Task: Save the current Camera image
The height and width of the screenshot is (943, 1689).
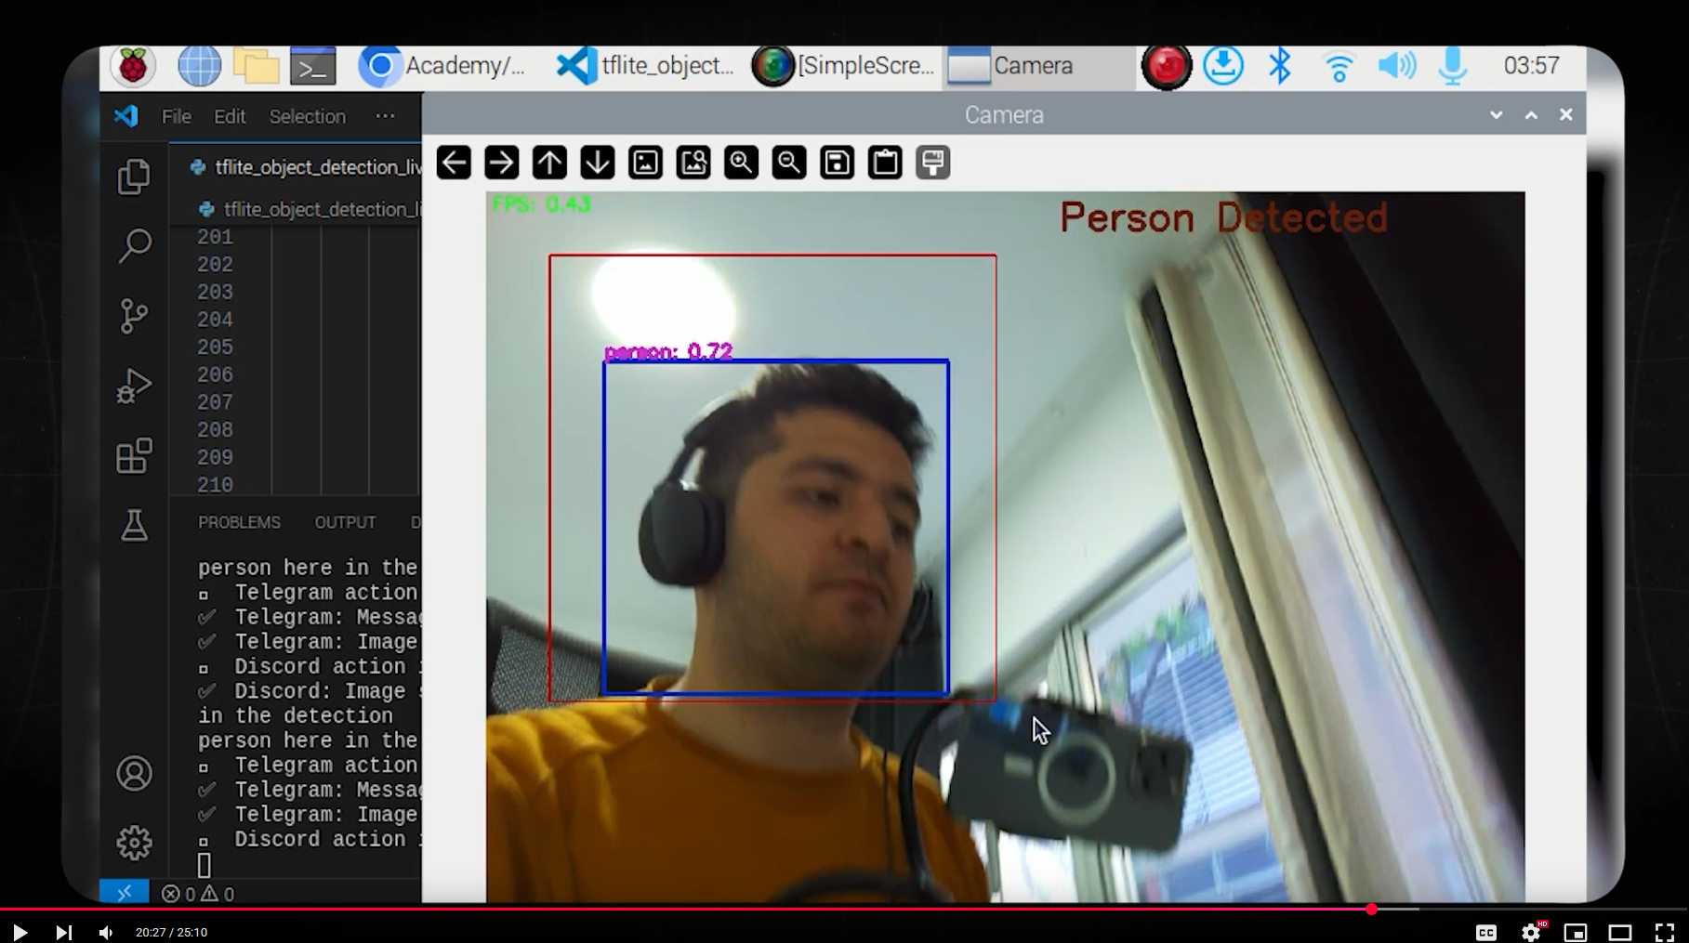Action: pyautogui.click(x=837, y=163)
